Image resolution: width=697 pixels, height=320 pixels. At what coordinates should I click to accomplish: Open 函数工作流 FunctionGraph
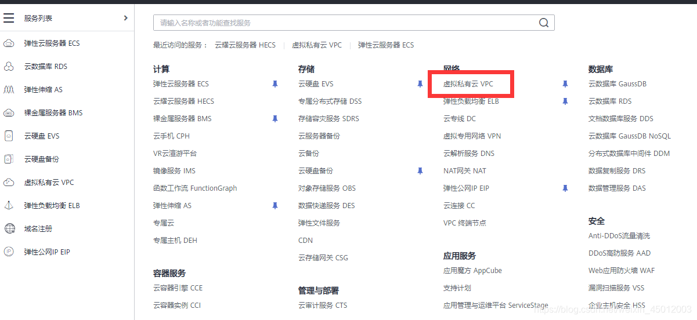[x=195, y=188]
